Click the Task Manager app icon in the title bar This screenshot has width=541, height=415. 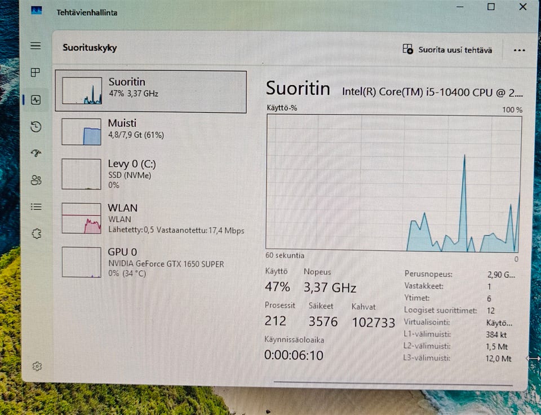[36, 11]
